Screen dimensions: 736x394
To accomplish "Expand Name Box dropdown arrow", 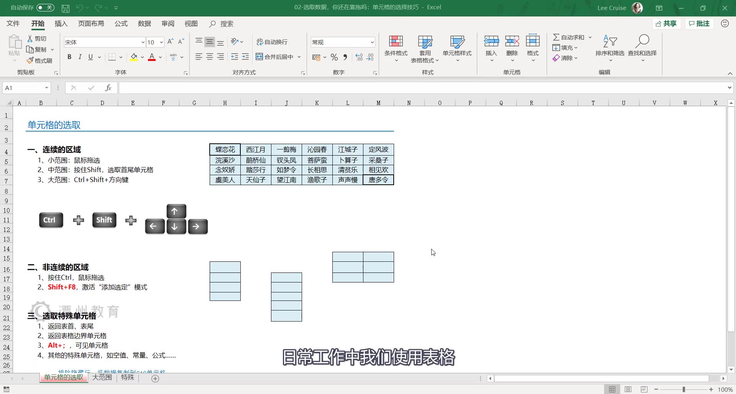I will (x=46, y=88).
